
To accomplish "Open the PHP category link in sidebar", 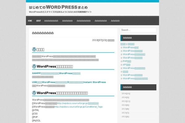I will [127, 61].
